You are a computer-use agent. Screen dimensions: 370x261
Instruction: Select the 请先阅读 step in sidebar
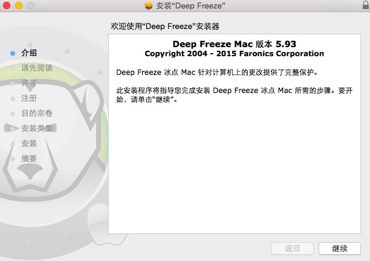[x=37, y=68]
